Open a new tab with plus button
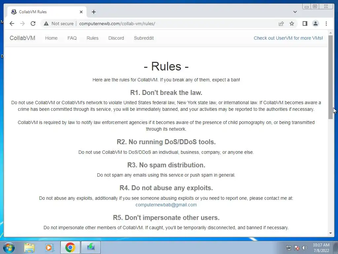338x254 pixels. click(93, 12)
